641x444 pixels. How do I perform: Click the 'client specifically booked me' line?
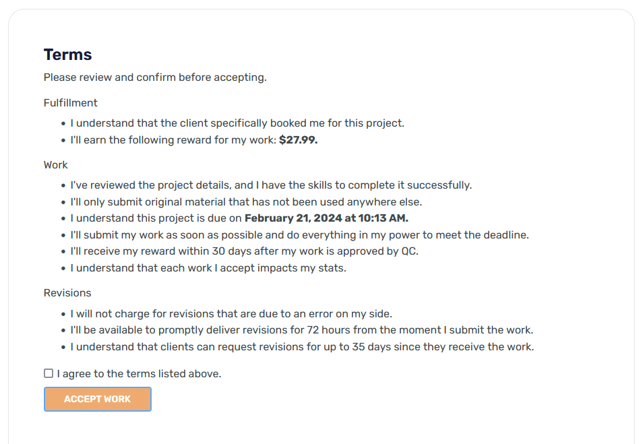(237, 123)
